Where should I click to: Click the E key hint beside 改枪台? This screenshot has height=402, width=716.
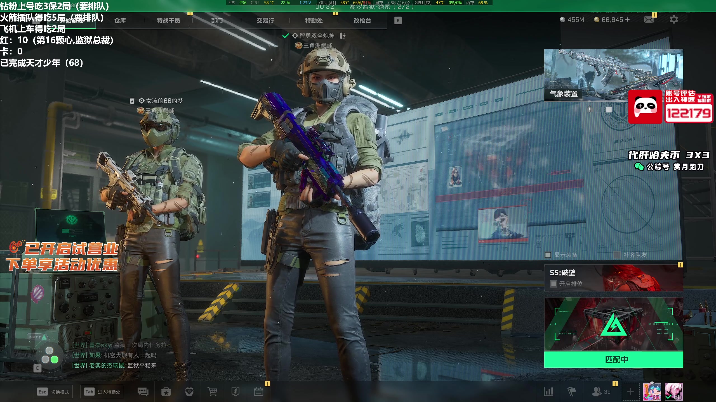(x=398, y=20)
